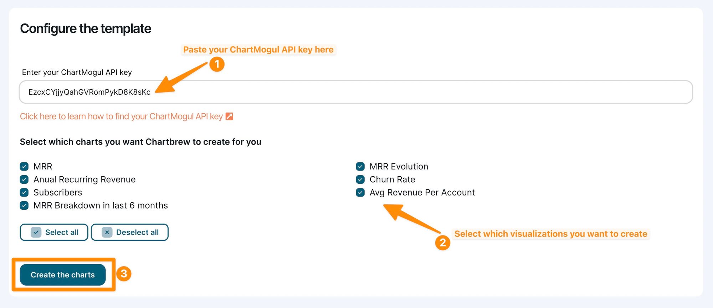
Task: Open the ChartMogul API key help link
Action: pyautogui.click(x=123, y=116)
